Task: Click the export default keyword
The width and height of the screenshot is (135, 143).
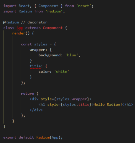Action: (x=19, y=137)
